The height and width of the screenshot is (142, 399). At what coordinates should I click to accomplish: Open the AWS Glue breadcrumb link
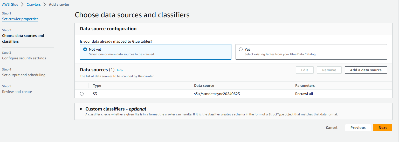pos(10,4)
